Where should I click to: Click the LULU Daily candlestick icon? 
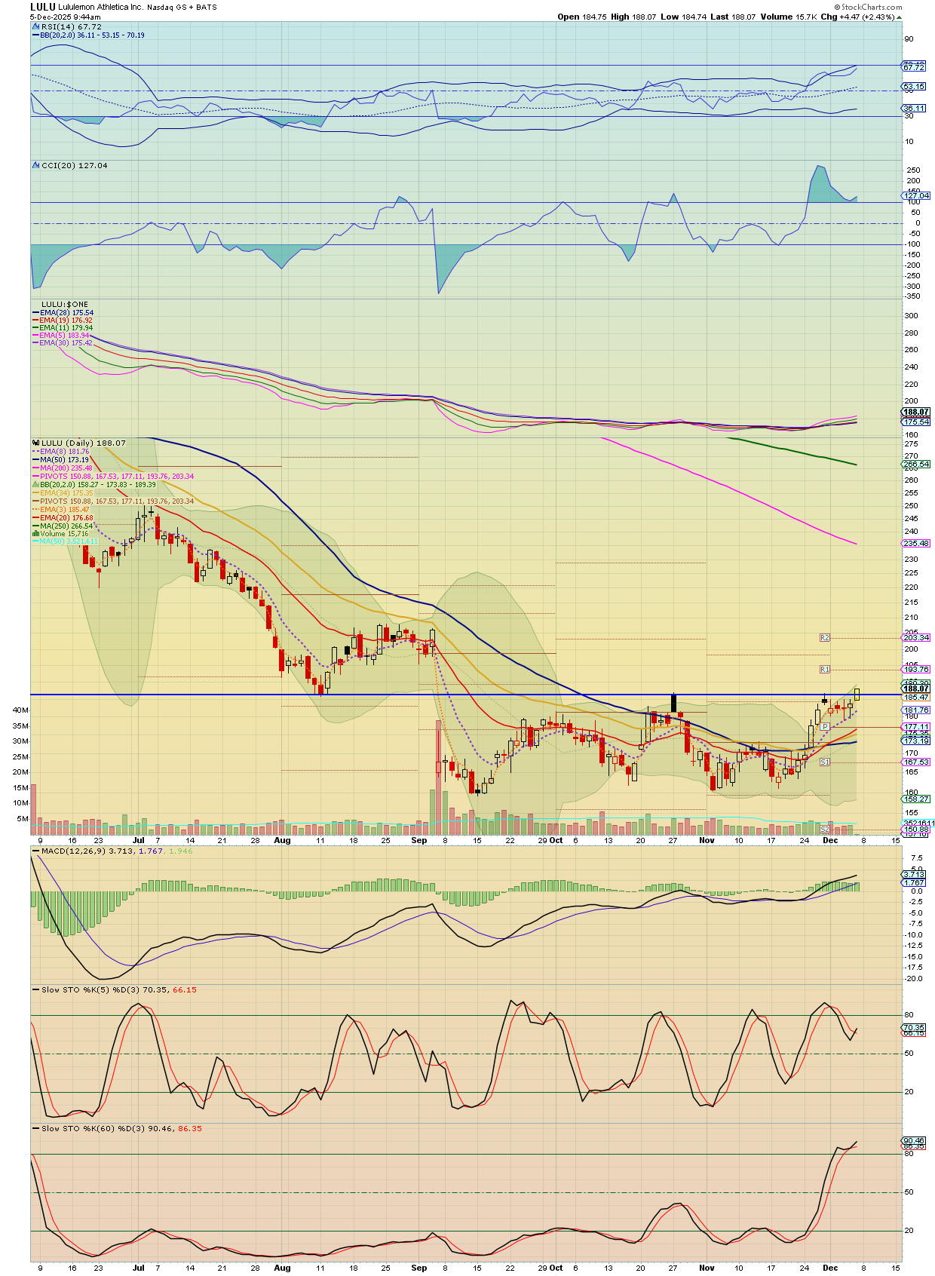tap(35, 443)
